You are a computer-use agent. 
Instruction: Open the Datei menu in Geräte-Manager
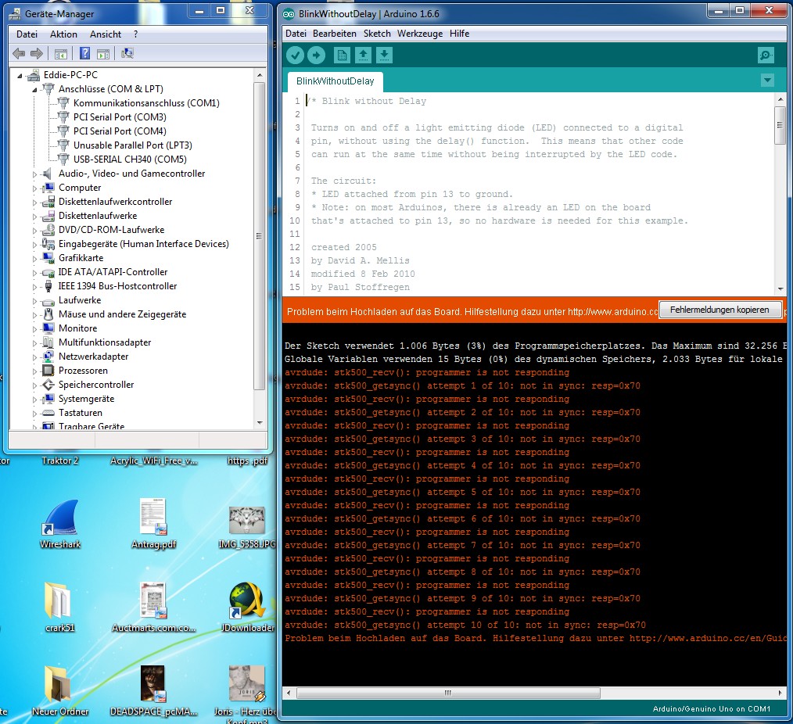(27, 34)
